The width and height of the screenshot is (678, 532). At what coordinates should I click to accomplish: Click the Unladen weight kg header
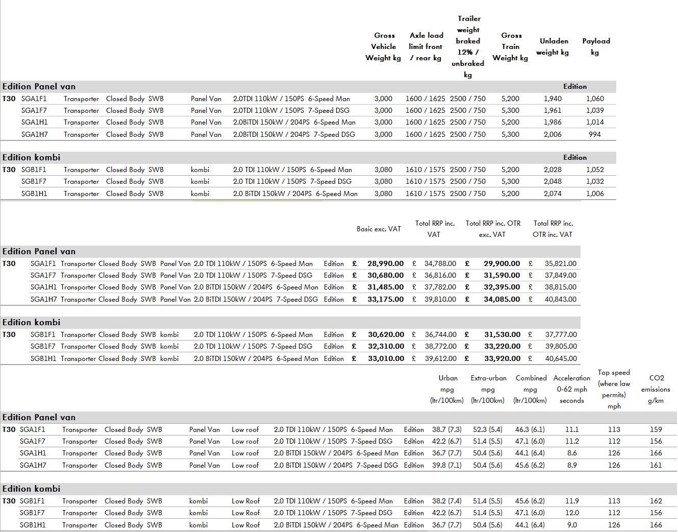click(553, 46)
